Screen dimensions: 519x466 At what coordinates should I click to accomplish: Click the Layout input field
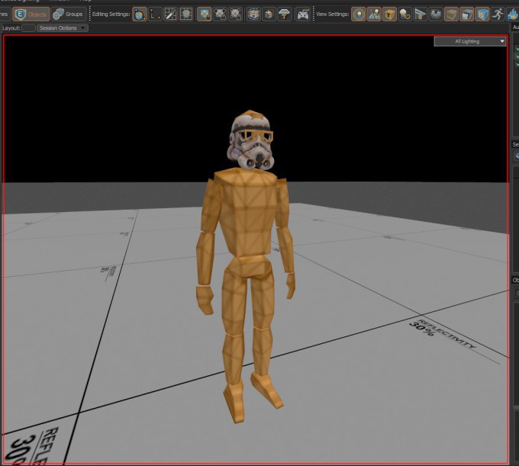tap(28, 28)
